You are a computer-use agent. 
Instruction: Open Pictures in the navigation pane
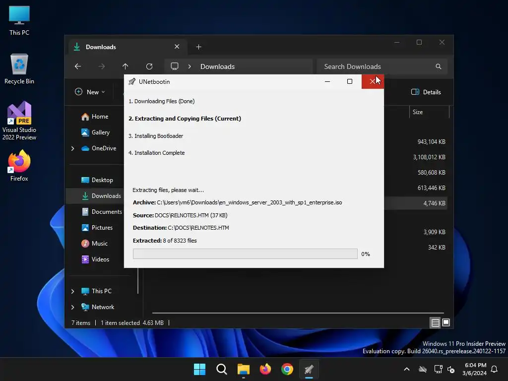[97, 228]
